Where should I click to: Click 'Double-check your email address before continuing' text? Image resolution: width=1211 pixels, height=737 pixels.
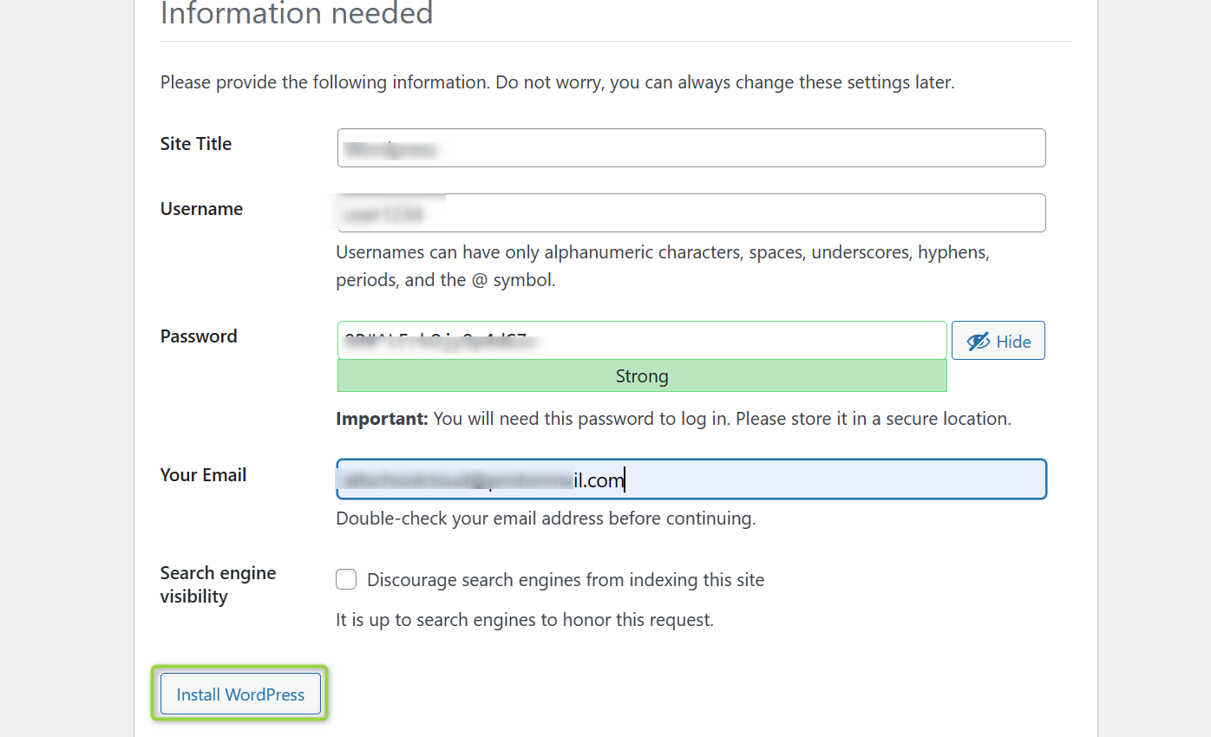[x=546, y=519]
